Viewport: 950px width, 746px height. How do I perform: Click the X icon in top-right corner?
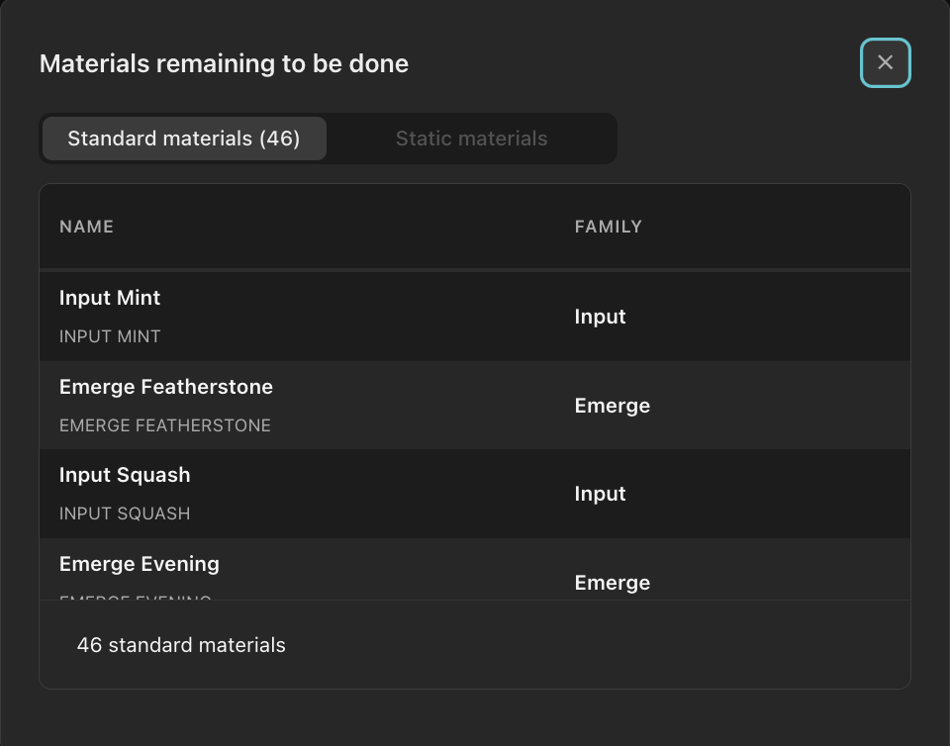coord(885,63)
